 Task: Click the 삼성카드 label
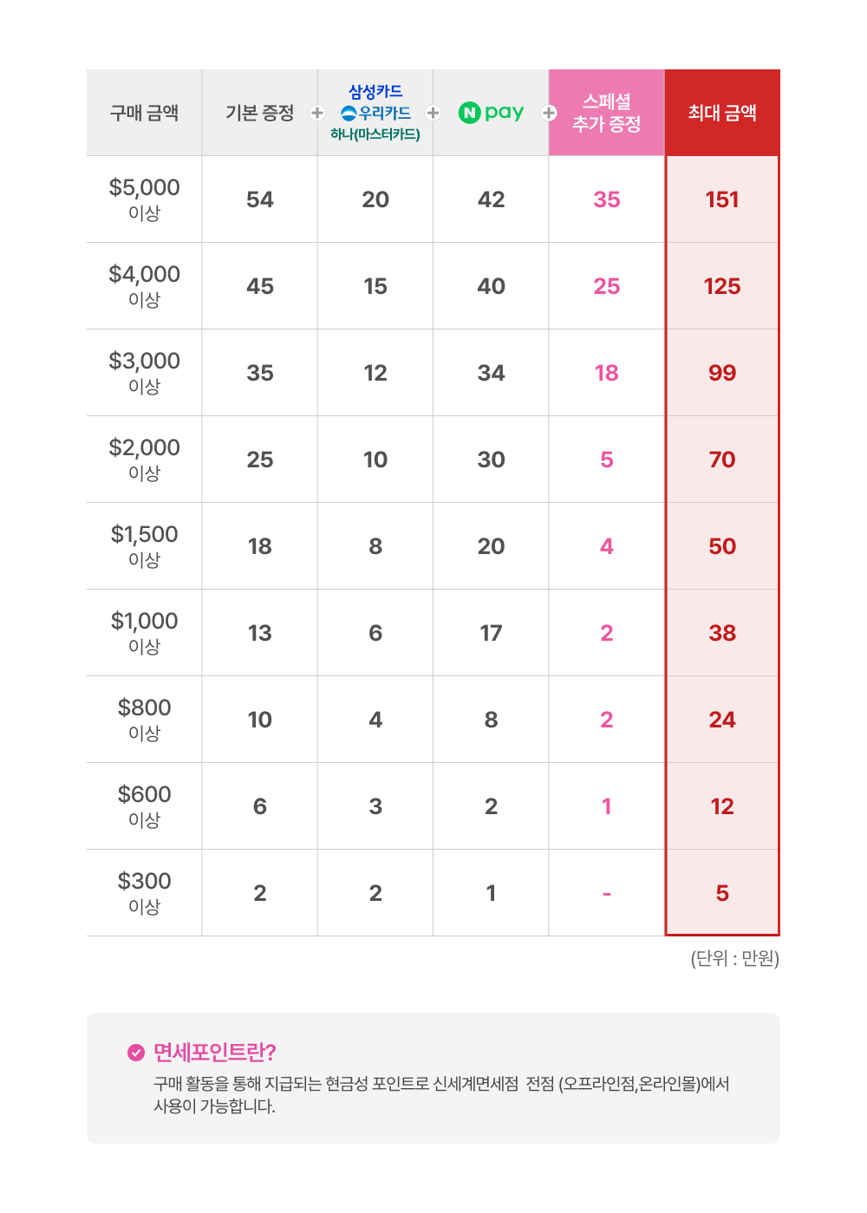click(375, 91)
